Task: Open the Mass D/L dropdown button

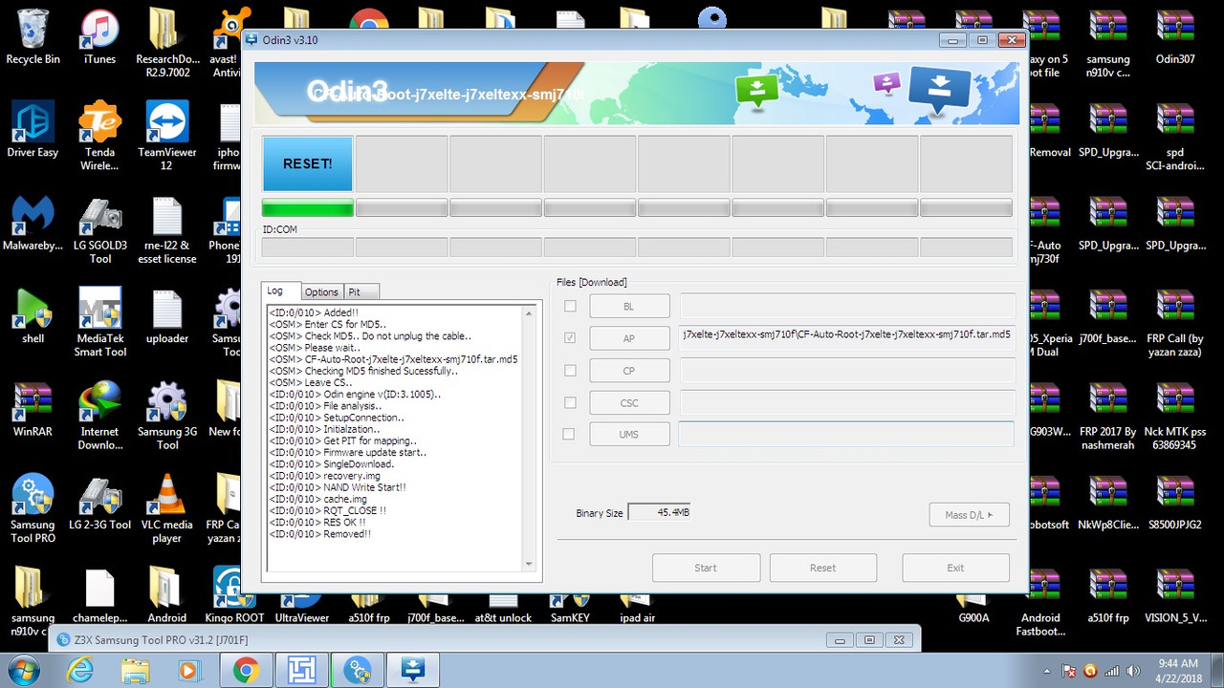Action: coord(969,515)
